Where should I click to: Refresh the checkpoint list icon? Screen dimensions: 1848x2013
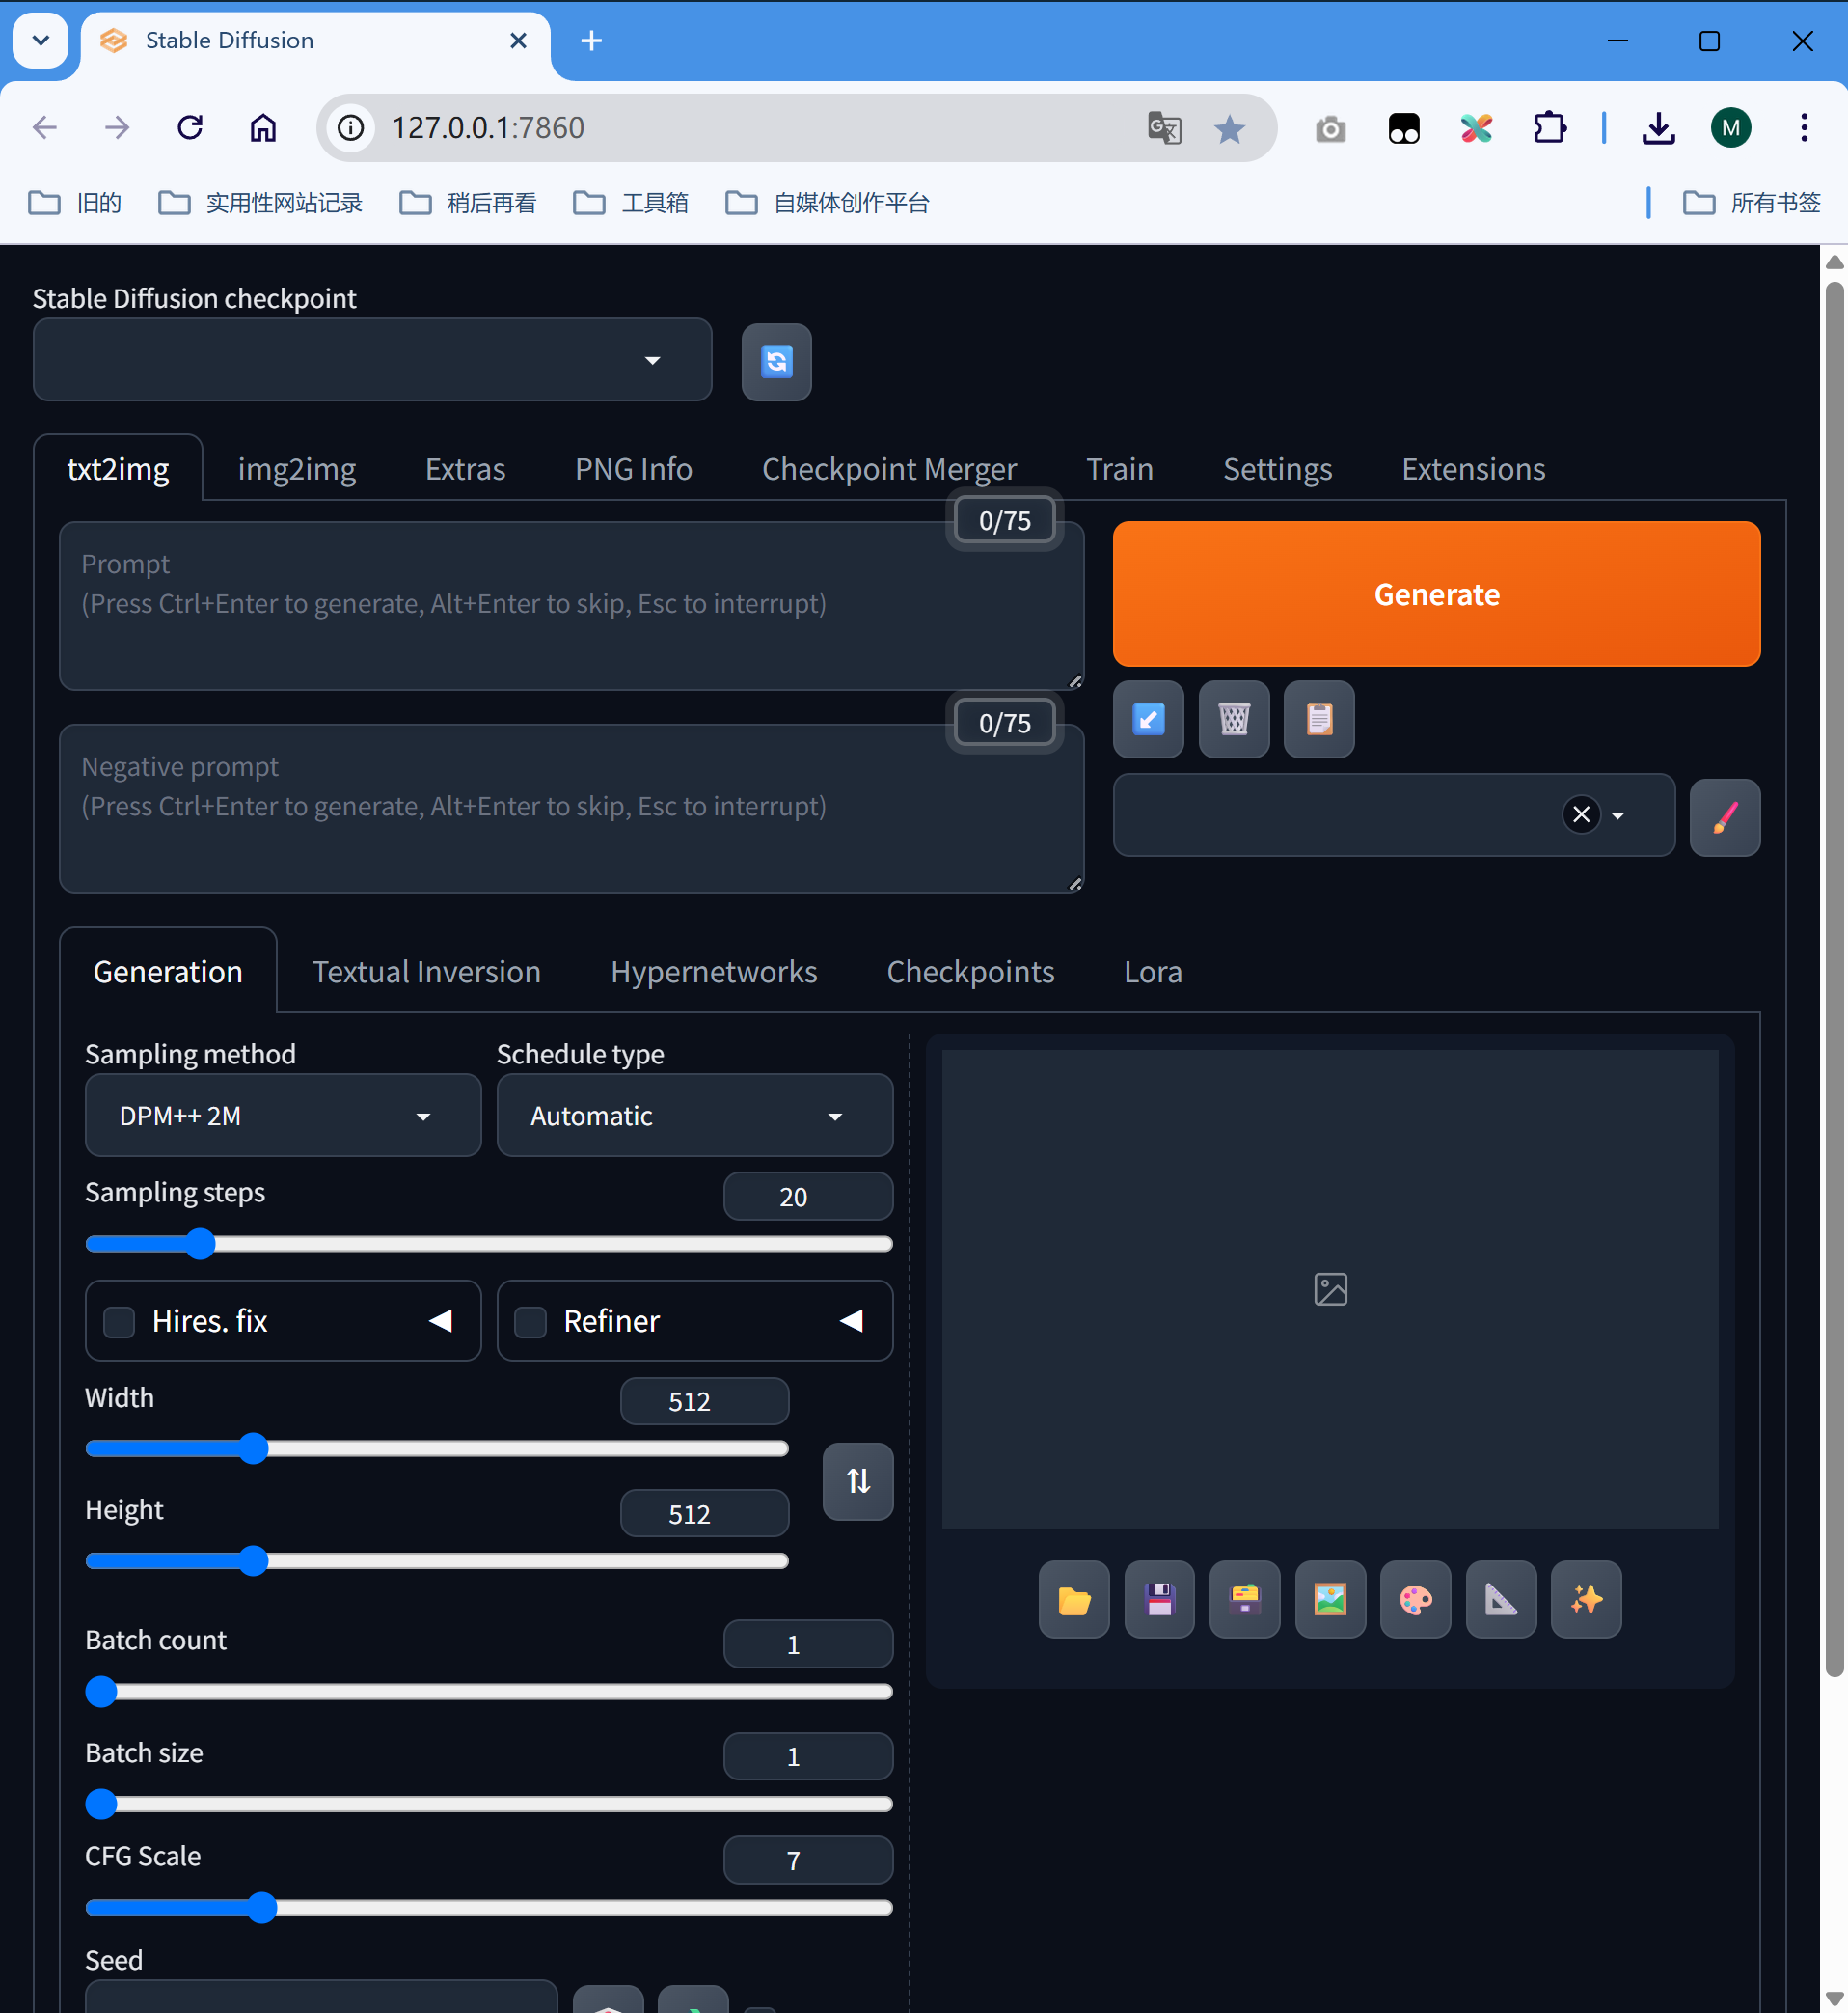point(776,361)
